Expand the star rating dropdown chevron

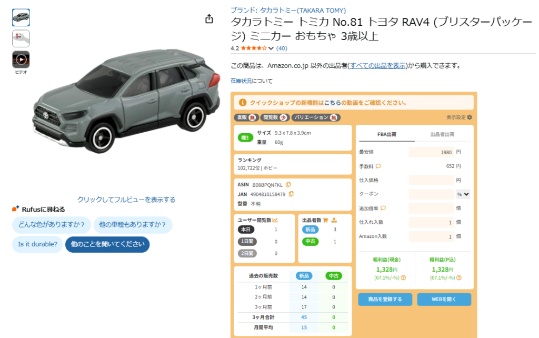pyautogui.click(x=271, y=48)
